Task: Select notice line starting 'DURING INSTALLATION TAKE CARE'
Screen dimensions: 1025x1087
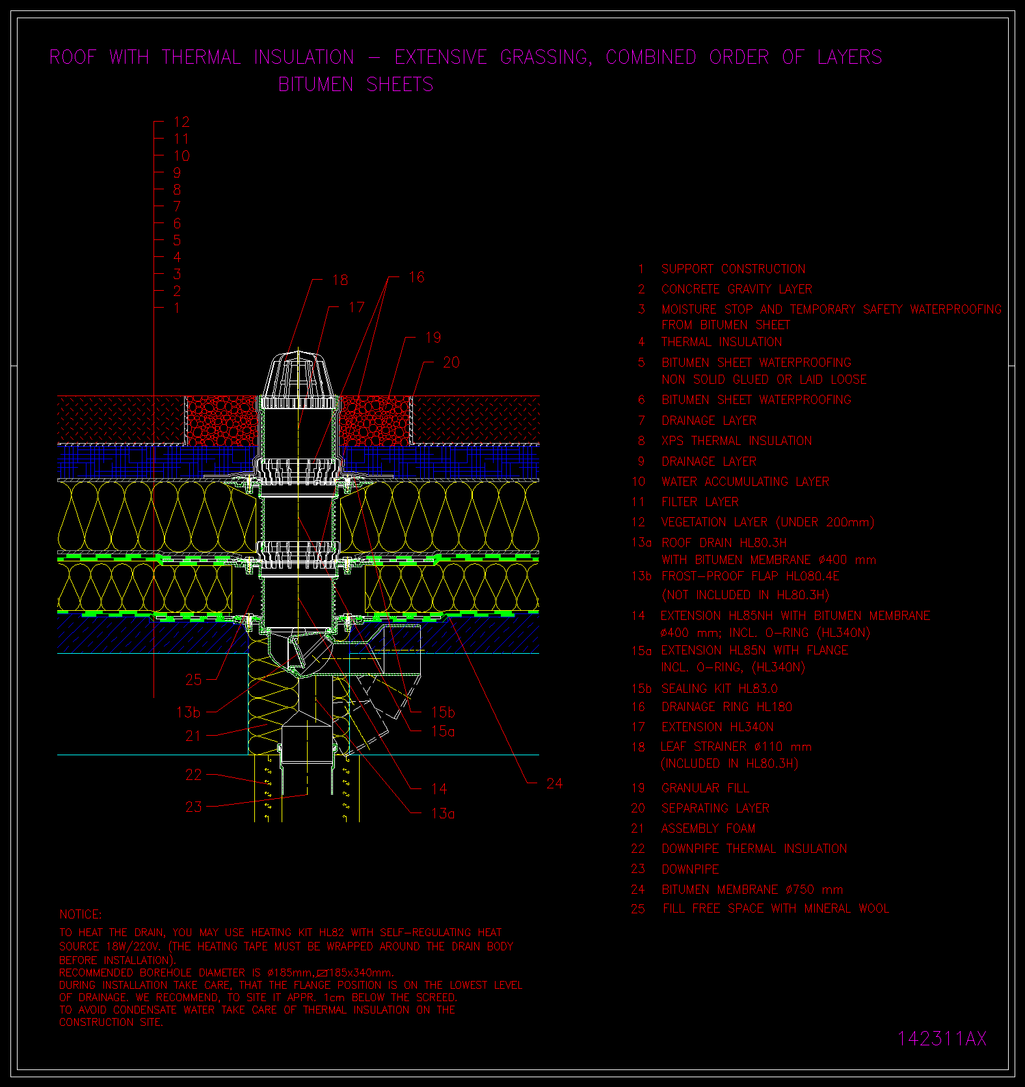Action: click(291, 985)
